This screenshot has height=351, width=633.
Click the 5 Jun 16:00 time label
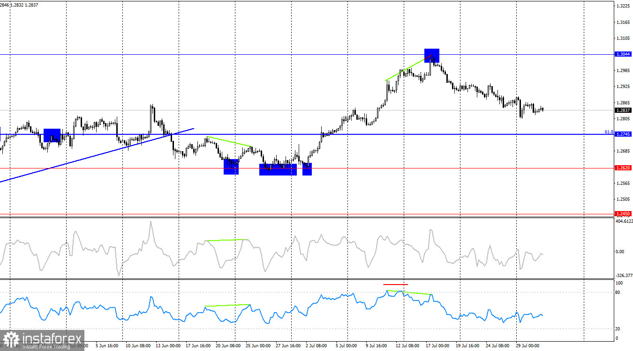tap(107, 346)
